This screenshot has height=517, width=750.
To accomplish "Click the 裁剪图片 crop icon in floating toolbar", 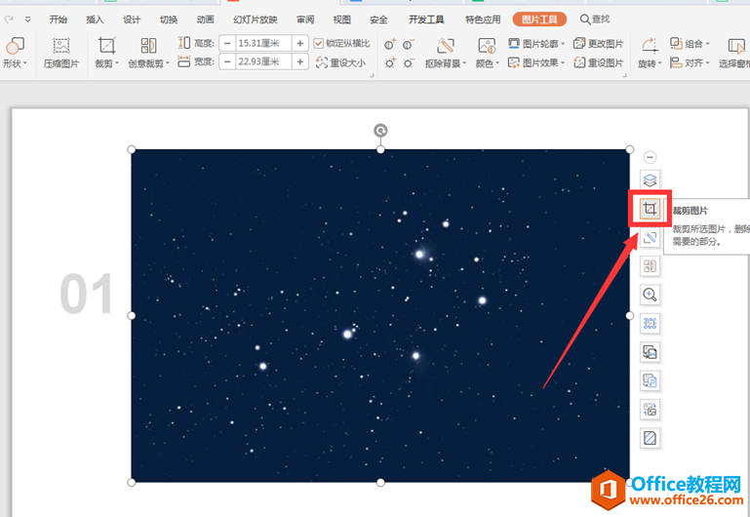I will point(650,209).
